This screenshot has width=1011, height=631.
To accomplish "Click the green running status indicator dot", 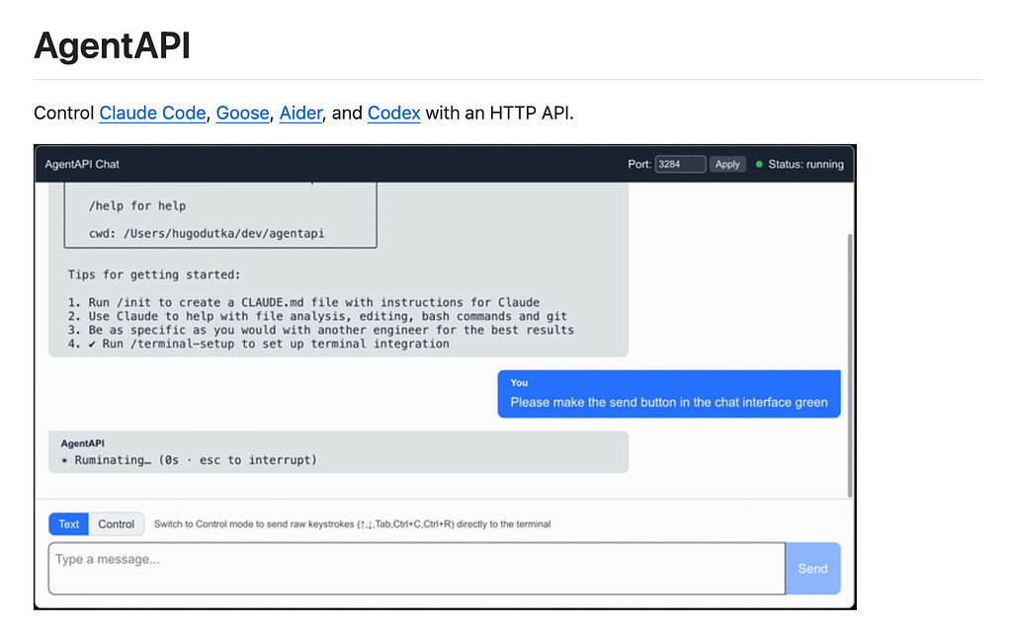I will point(757,164).
